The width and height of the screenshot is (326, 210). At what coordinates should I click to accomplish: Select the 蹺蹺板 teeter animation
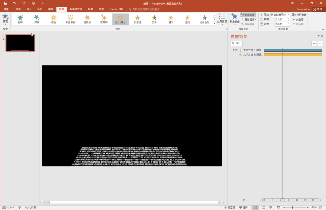tap(87, 19)
